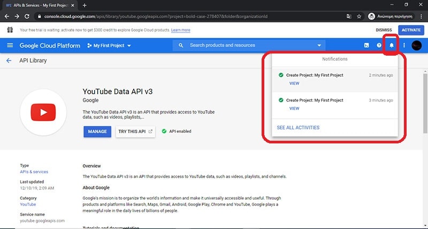Click the notifications bell icon
Screen dimensions: 428x229
(x=392, y=45)
